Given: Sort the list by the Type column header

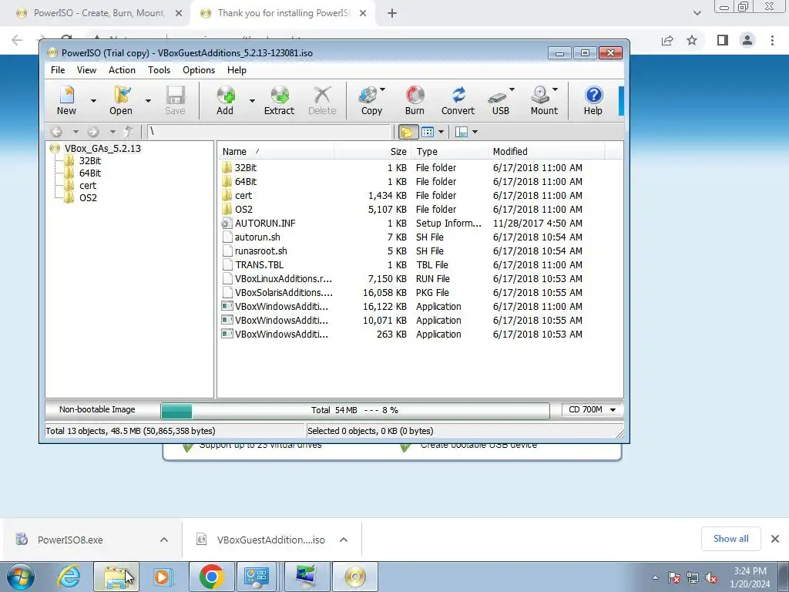Looking at the screenshot, I should [449, 152].
